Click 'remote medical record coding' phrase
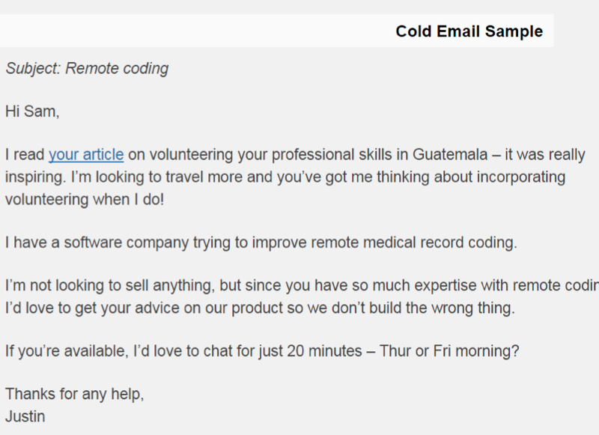599x435 pixels. pyautogui.click(x=414, y=243)
